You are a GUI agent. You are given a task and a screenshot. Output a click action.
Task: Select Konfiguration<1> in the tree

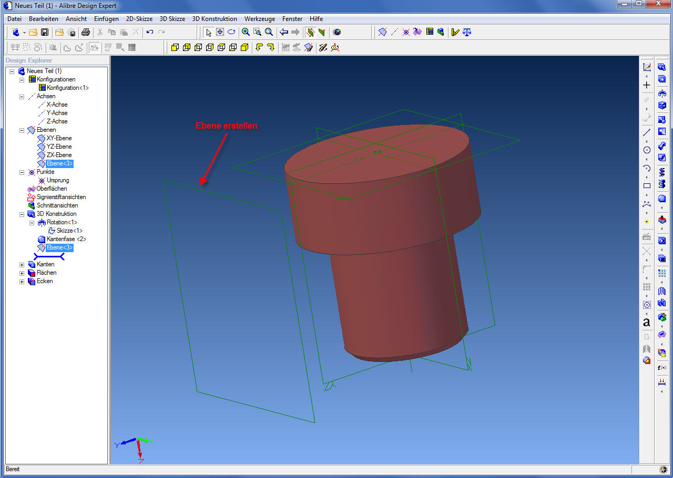click(68, 88)
